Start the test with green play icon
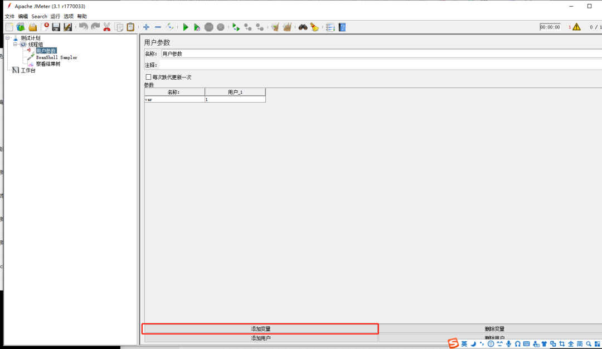This screenshot has height=349, width=602. tap(186, 27)
